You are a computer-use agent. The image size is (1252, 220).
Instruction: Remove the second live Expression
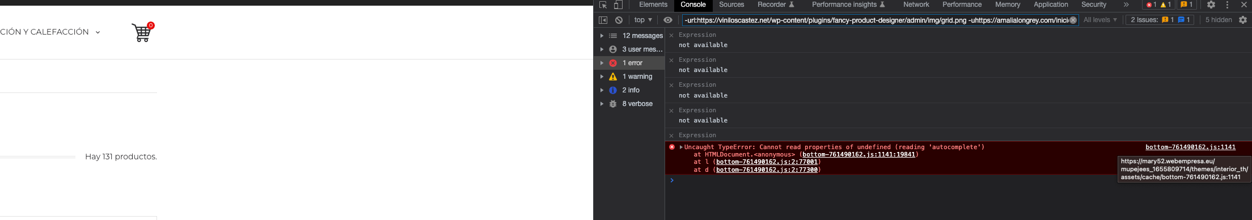click(x=671, y=60)
